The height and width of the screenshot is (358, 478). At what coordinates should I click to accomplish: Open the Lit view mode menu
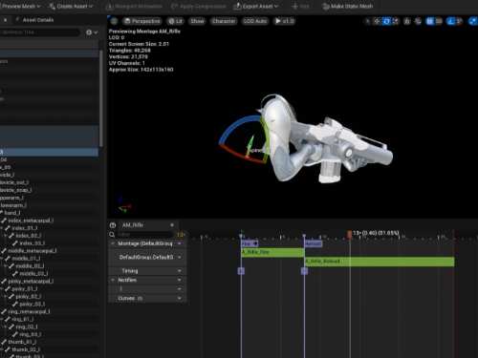(x=176, y=21)
